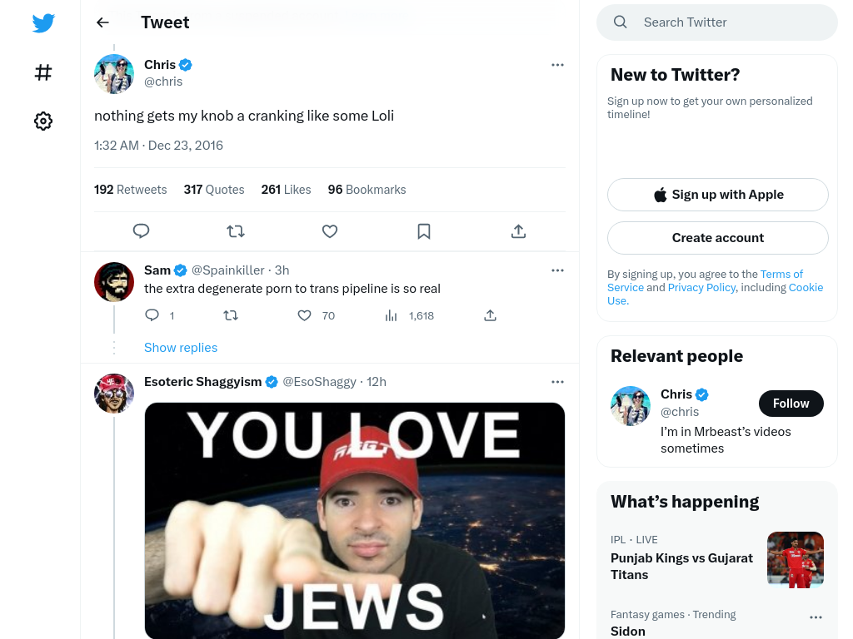853x639 pixels.
Task: Expand Show replies under Sam's tweet
Action: coord(181,348)
